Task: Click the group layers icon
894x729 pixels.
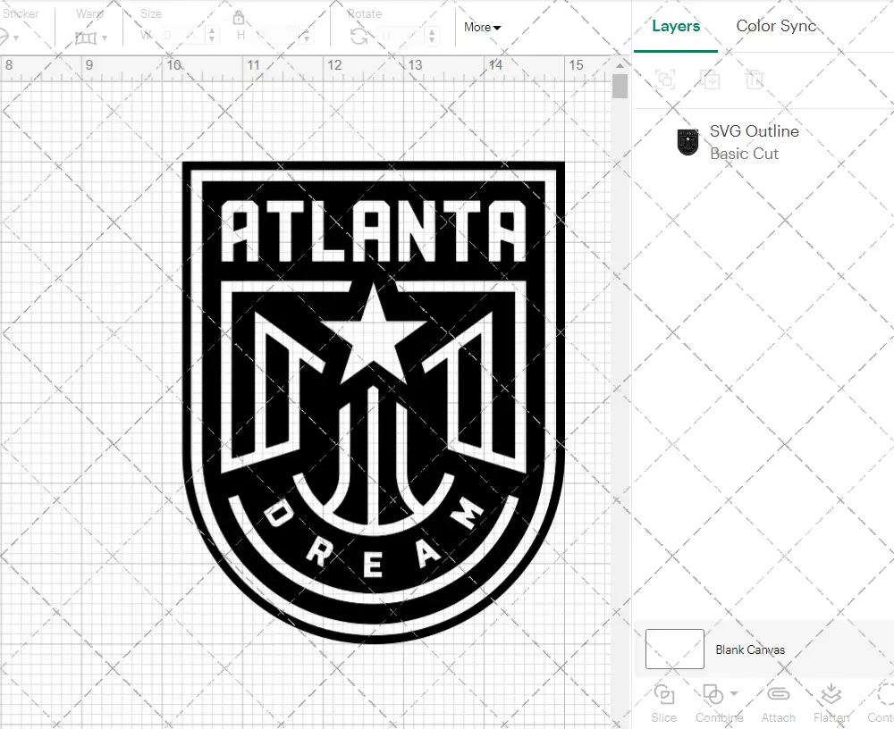Action: pos(665,80)
